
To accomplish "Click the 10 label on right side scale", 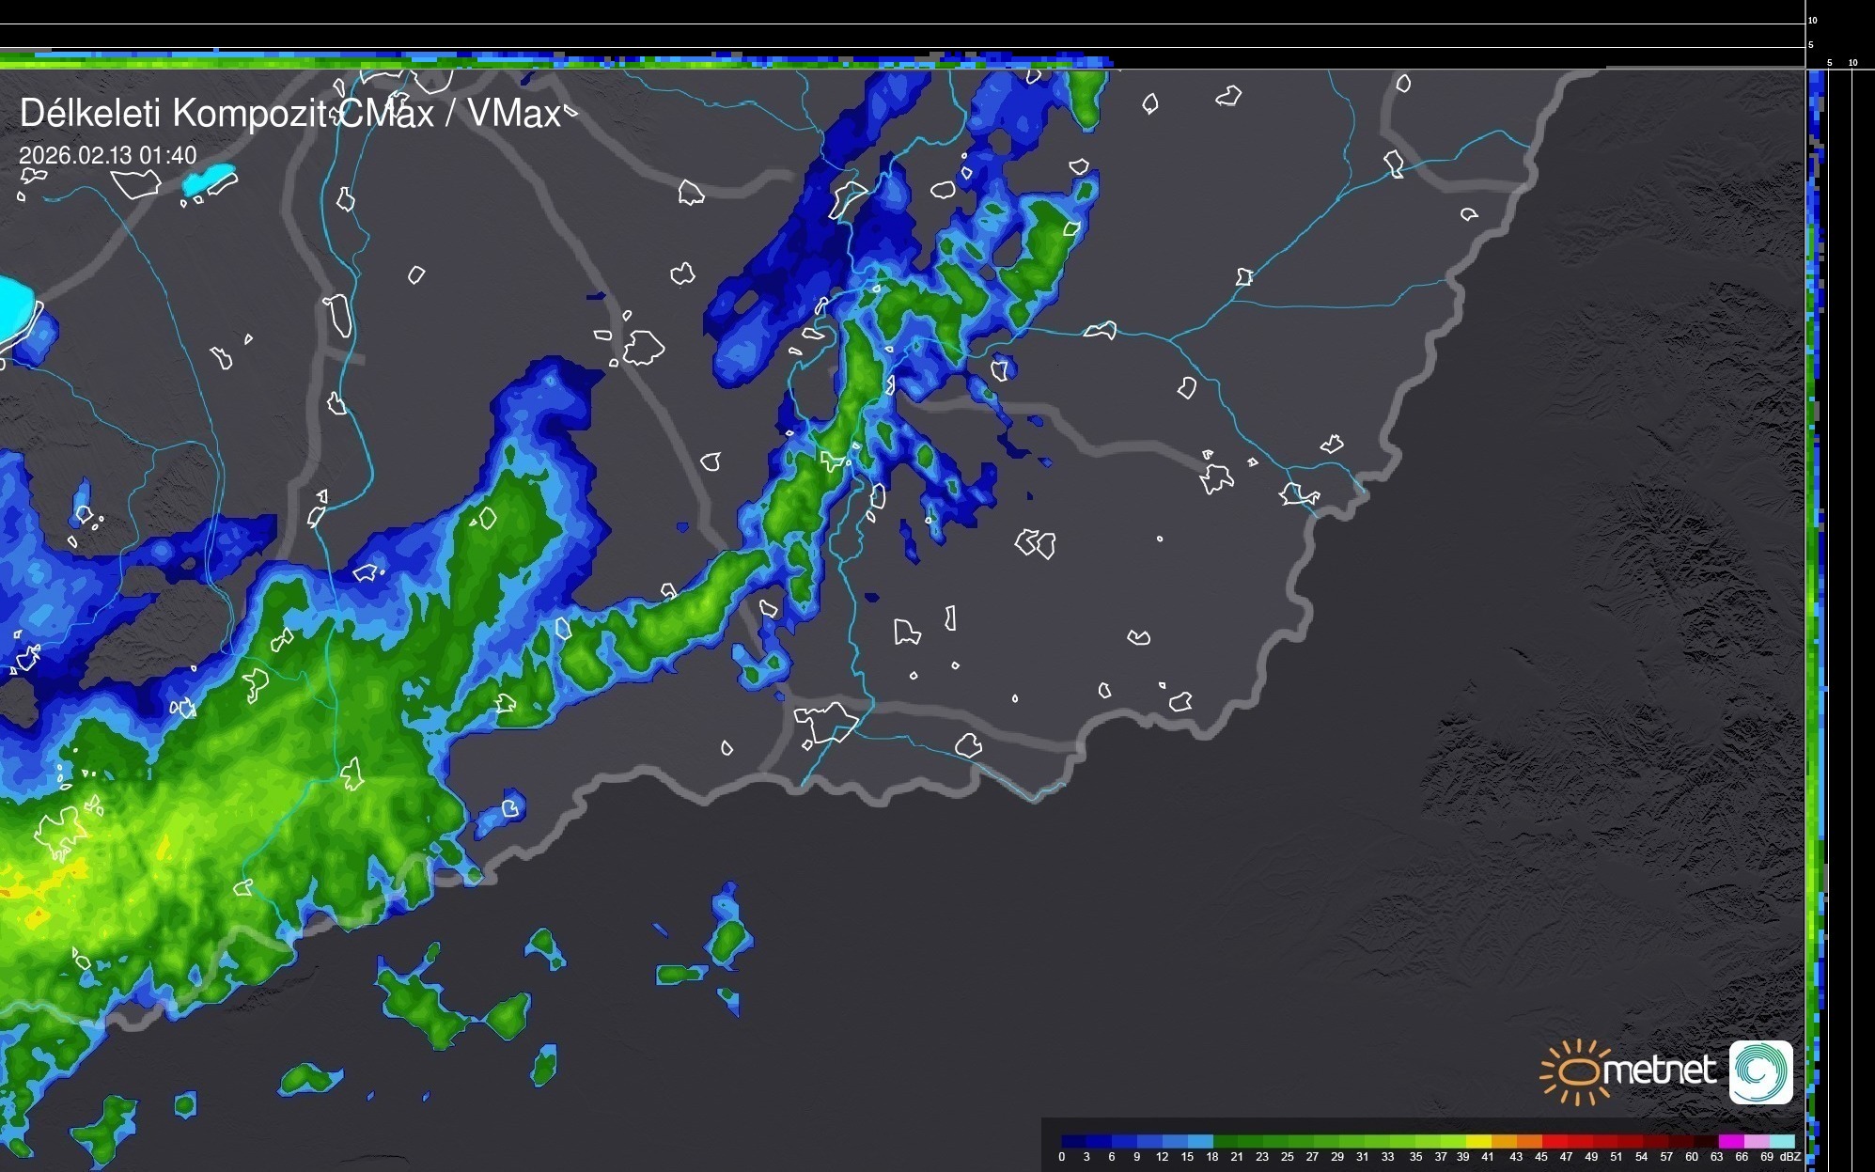I will 1853,63.
